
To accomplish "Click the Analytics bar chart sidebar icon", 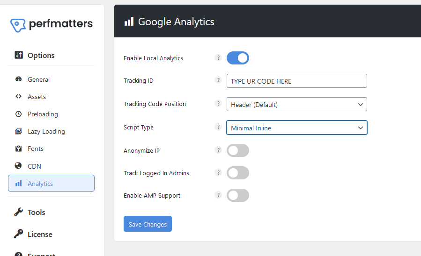I will tap(19, 184).
